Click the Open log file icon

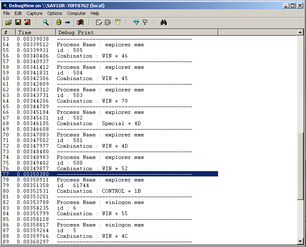click(x=9, y=23)
